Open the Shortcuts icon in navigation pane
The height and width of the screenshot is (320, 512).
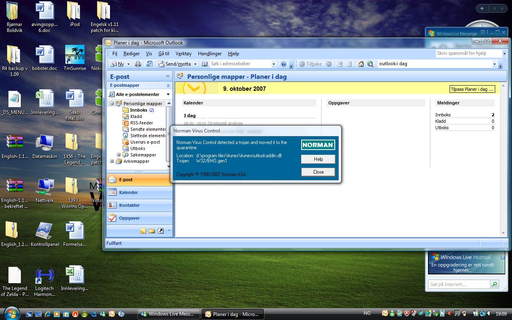161,231
